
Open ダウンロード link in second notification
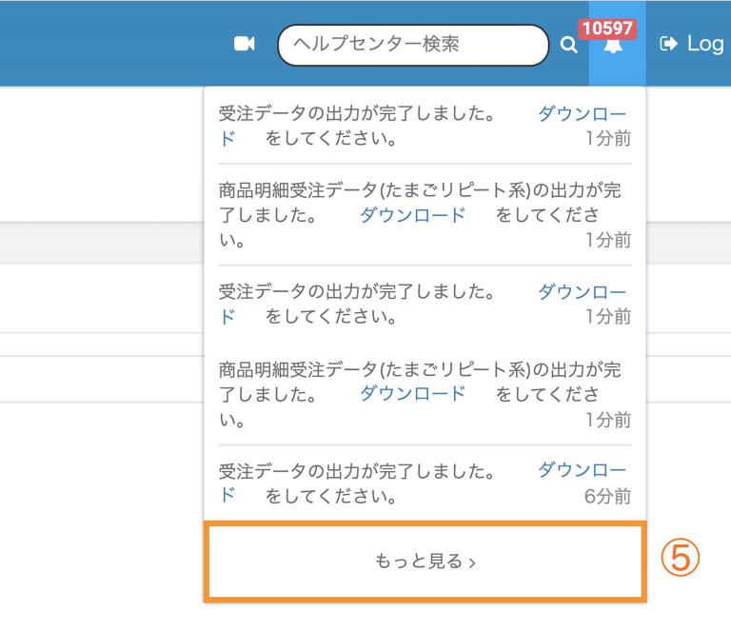(x=413, y=215)
